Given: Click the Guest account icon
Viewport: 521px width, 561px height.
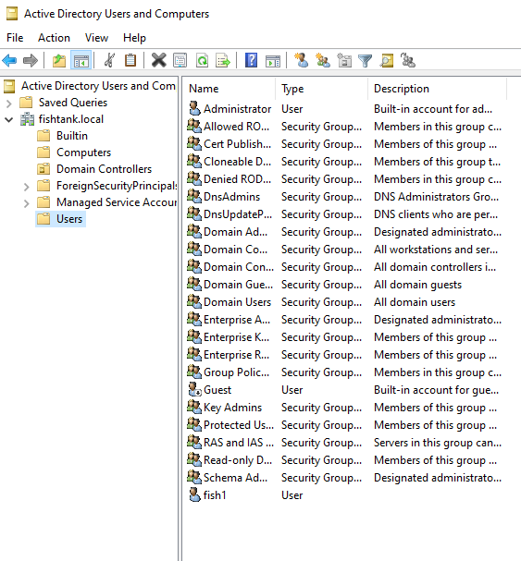Looking at the screenshot, I should pyautogui.click(x=195, y=389).
